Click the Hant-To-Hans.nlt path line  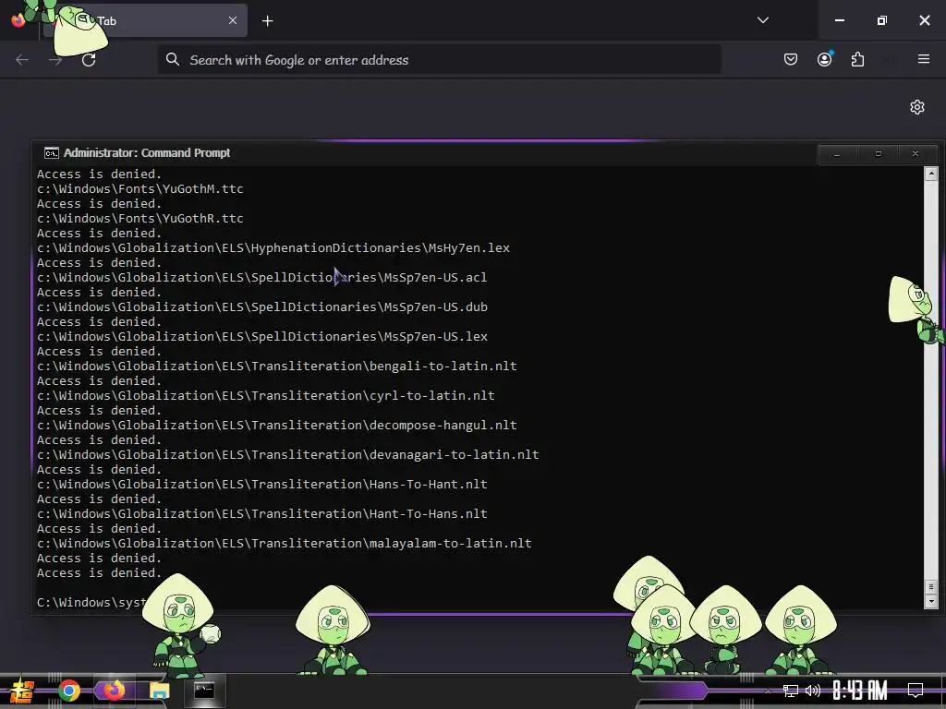[262, 513]
